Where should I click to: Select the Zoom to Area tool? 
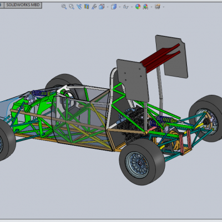click(72, 7)
